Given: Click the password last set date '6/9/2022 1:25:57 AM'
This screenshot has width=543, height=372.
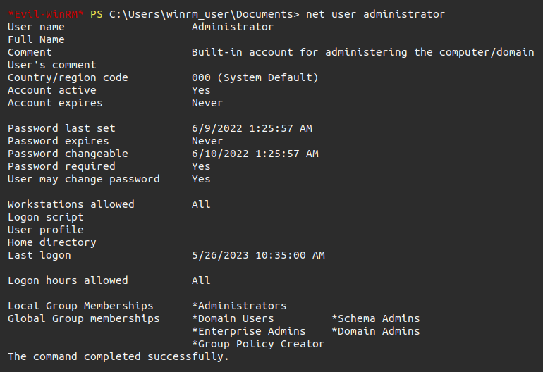Looking at the screenshot, I should (252, 128).
